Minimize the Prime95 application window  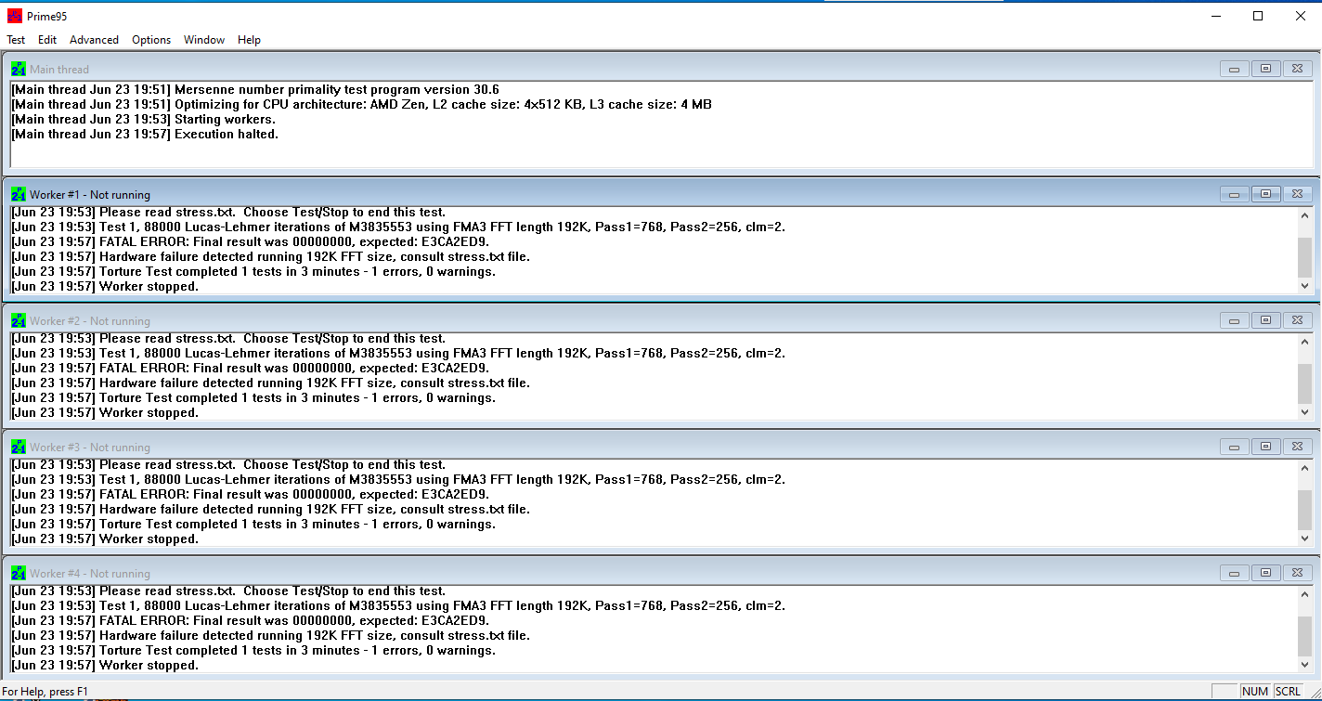coord(1215,16)
